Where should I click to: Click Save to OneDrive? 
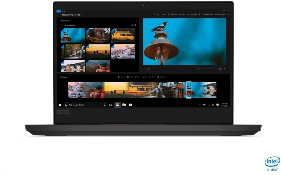[207, 14]
